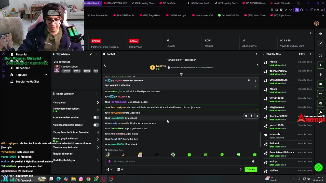Screen dimensions: 326x183
Task: Click the browser translate extension icon
Action: [x=297, y=10]
